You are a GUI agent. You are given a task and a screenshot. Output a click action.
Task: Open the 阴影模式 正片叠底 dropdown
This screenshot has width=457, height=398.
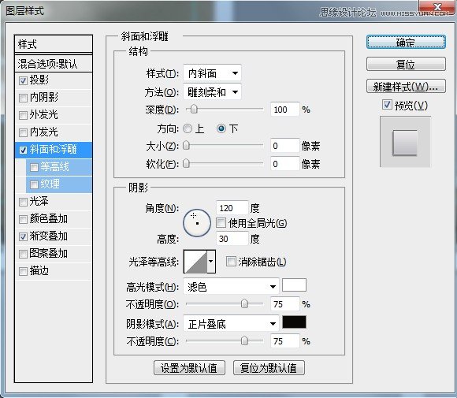[231, 324]
